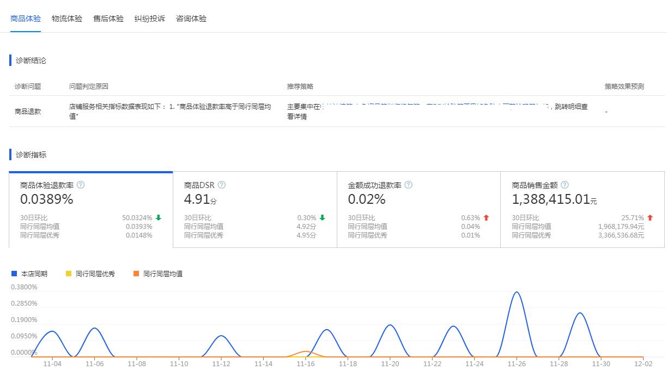Open the 售后体验 tab
The image size is (667, 382).
(x=108, y=18)
